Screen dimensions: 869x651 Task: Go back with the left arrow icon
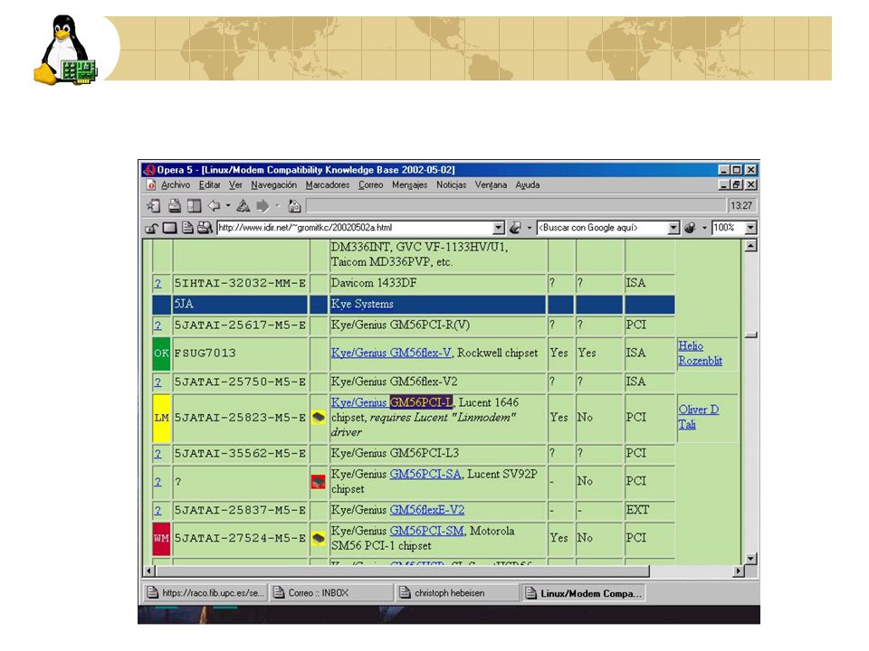click(x=214, y=206)
